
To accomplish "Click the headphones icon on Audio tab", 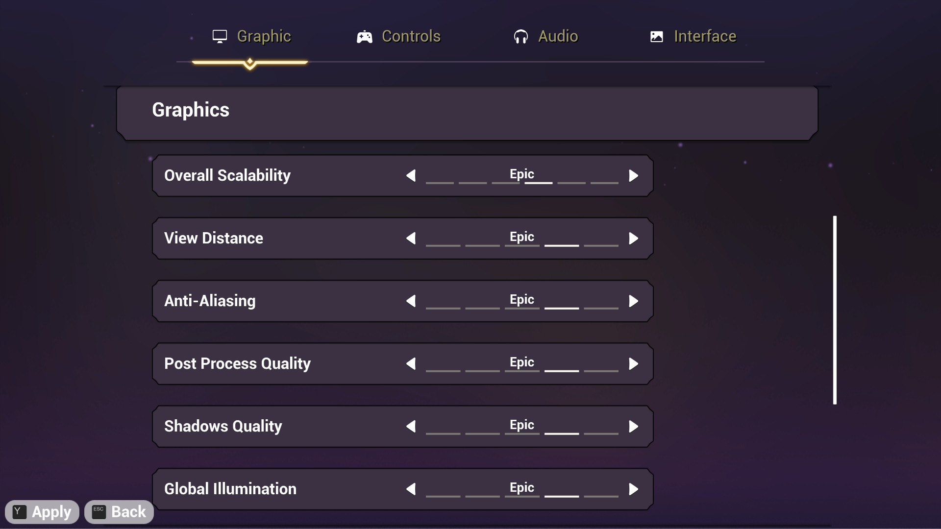I will (520, 37).
